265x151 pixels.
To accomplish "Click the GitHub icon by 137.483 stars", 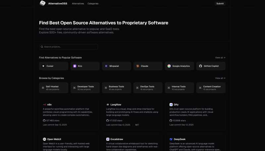I will pos(44,121).
